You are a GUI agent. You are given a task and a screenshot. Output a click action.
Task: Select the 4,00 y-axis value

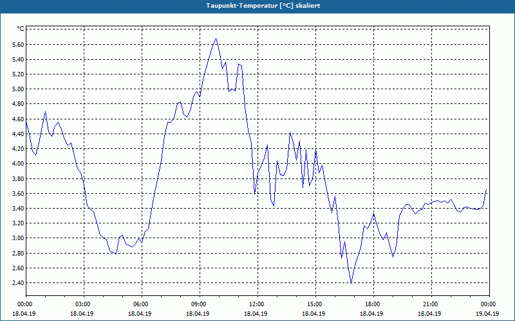tap(17, 164)
